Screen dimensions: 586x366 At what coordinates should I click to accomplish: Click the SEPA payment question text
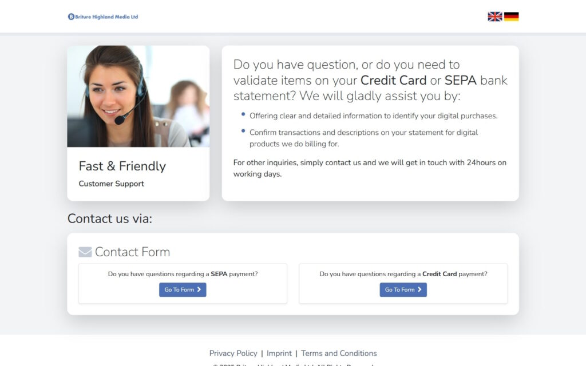183,274
